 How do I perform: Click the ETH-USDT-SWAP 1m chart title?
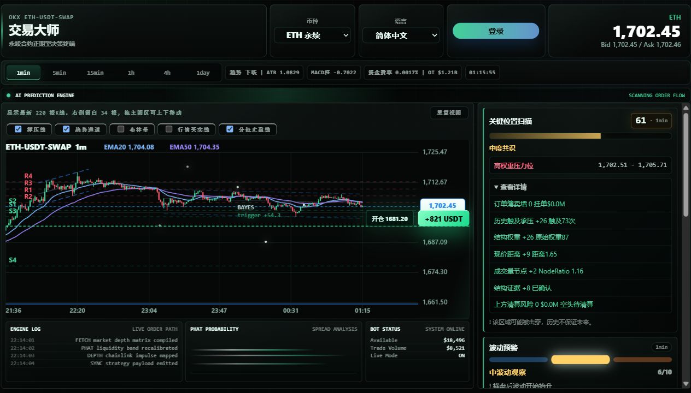point(46,147)
